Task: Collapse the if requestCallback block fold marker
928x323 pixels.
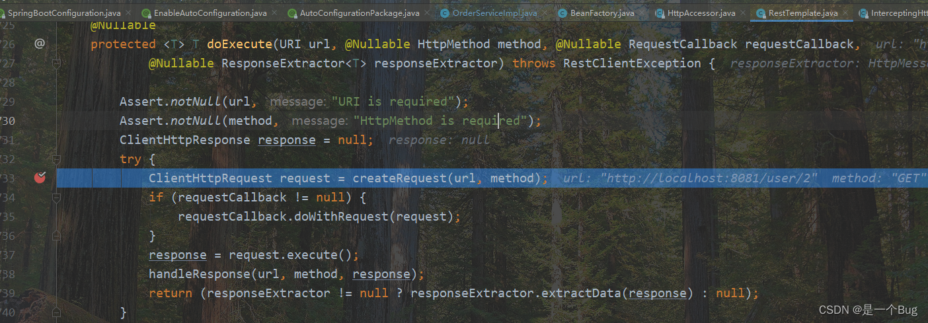Action: coord(56,197)
